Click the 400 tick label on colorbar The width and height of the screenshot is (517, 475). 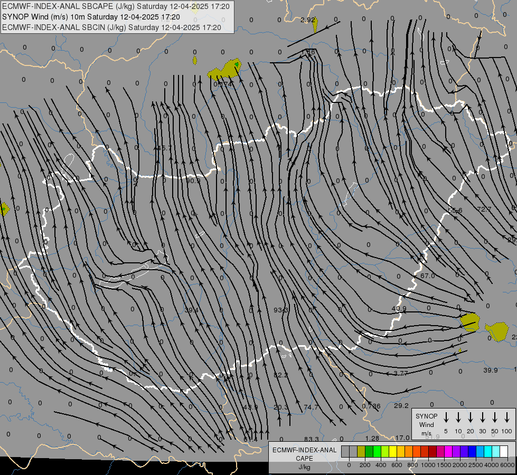(x=381, y=465)
